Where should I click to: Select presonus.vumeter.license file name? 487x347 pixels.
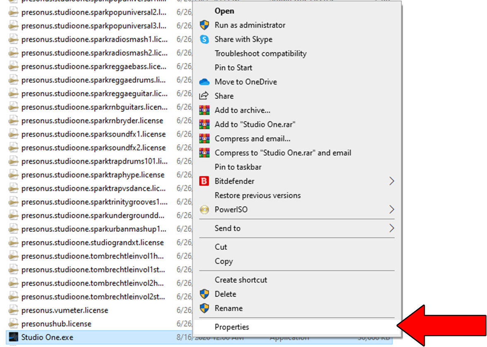tap(65, 310)
